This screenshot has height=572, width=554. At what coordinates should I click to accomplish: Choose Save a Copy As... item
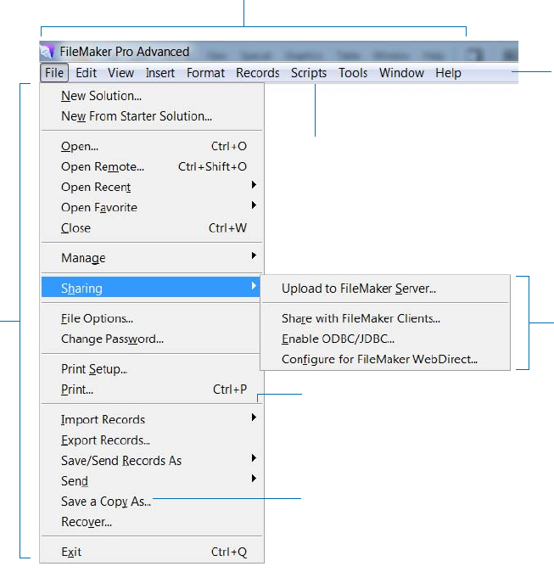click(152, 502)
